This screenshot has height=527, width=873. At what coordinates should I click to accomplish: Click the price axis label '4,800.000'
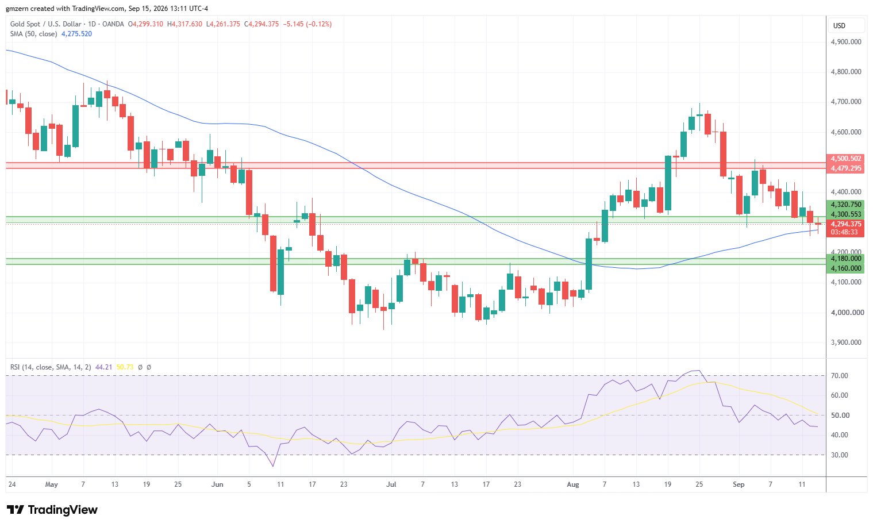(846, 72)
